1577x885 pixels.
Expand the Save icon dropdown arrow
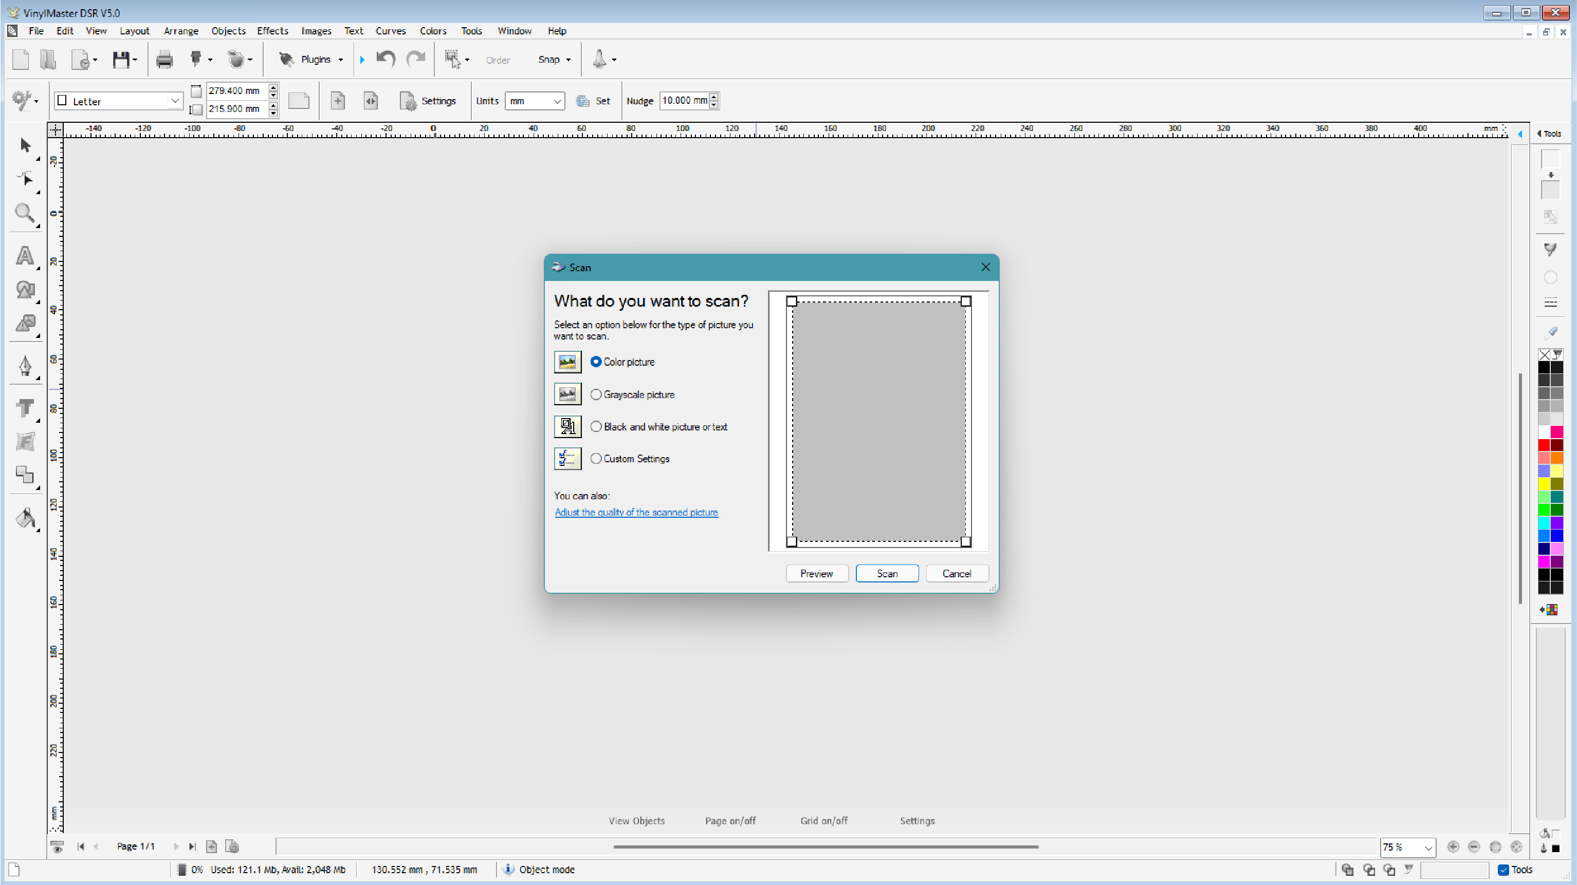pos(135,60)
